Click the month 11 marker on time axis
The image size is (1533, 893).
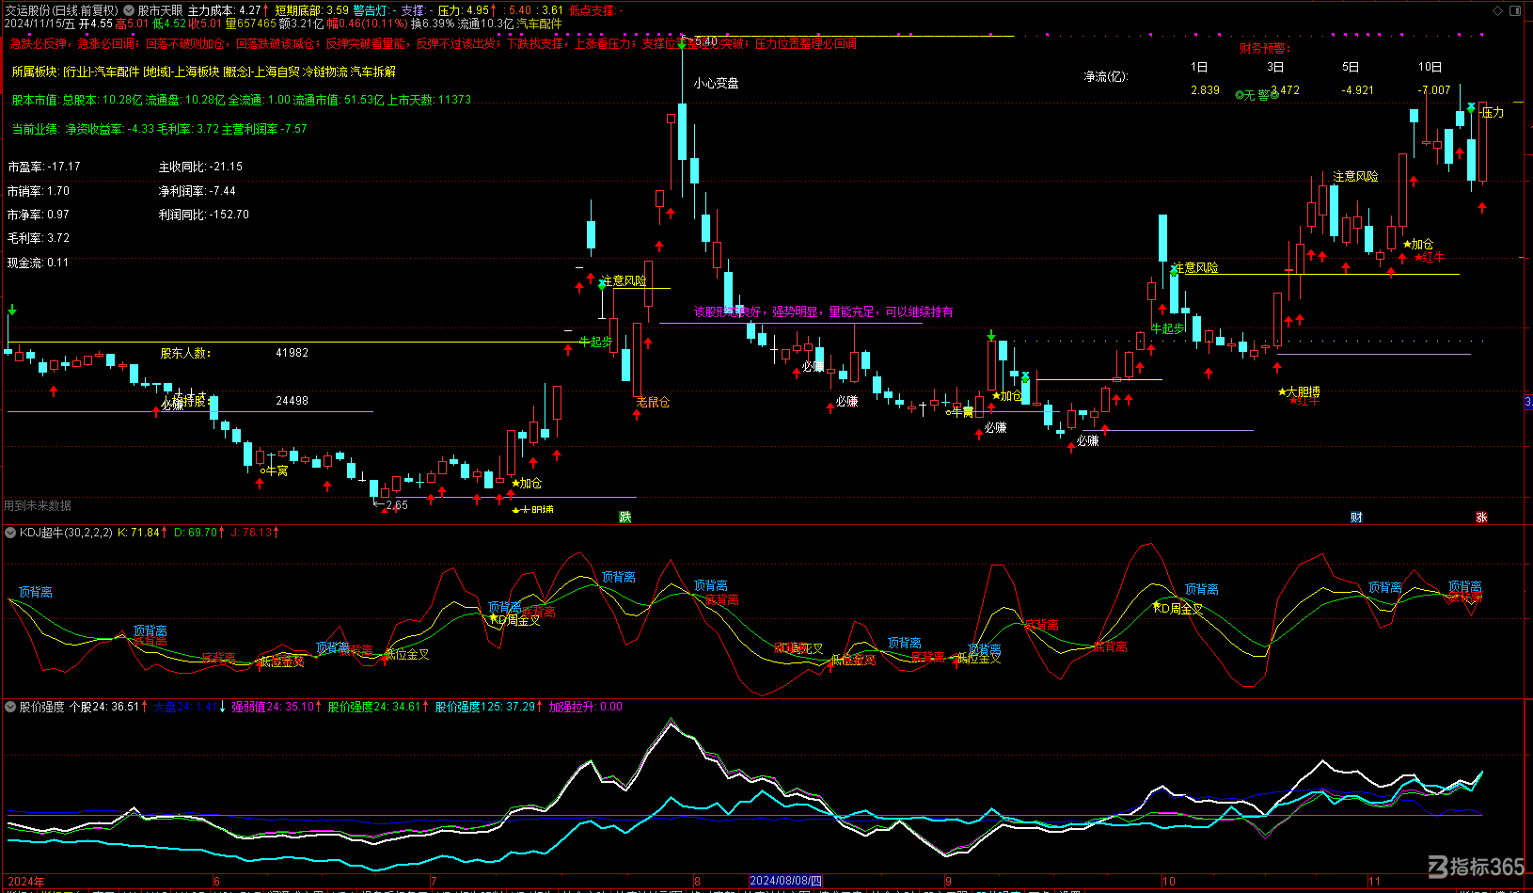pos(1374,882)
